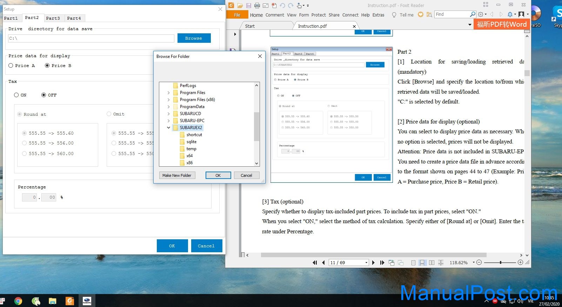Switch to Part4 tab in Setup
This screenshot has height=307, width=562.
[x=74, y=18]
